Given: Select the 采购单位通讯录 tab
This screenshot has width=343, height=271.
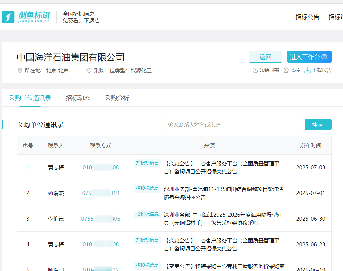Looking at the screenshot, I should click(x=30, y=98).
